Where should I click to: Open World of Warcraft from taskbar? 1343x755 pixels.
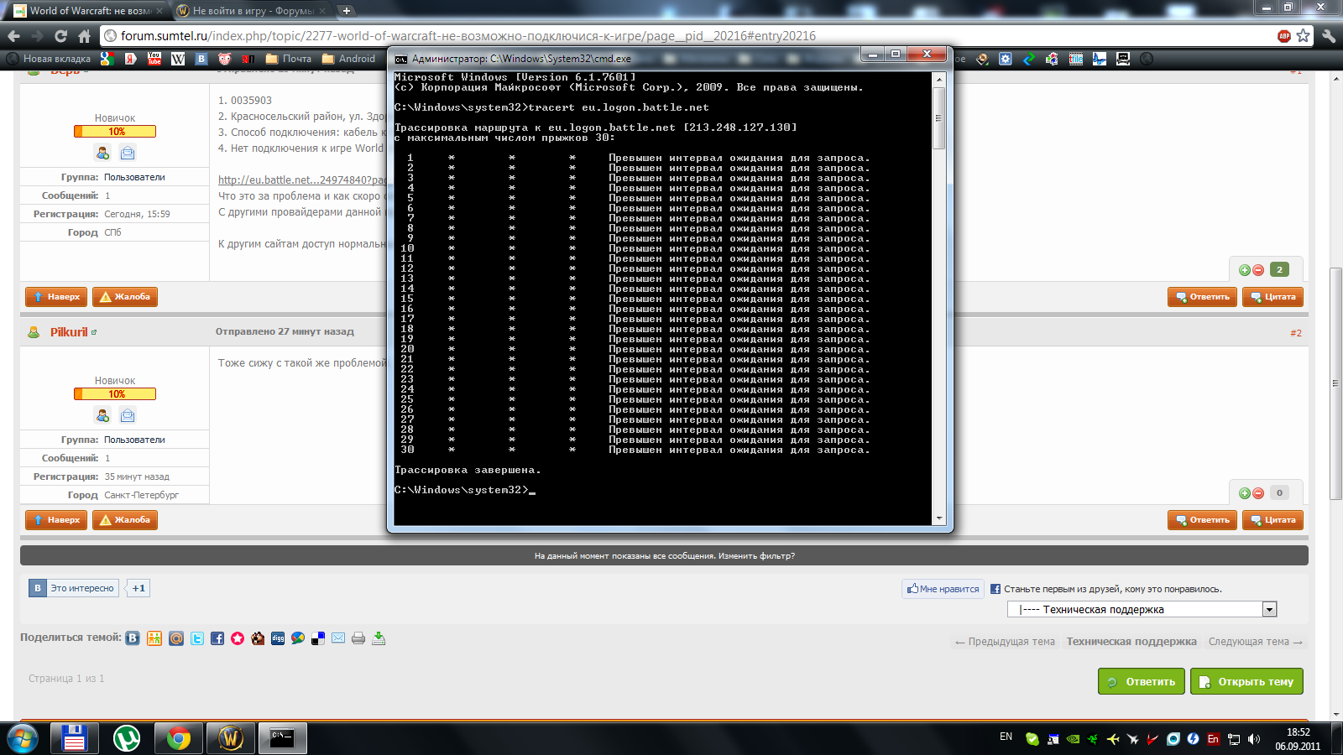coord(231,738)
